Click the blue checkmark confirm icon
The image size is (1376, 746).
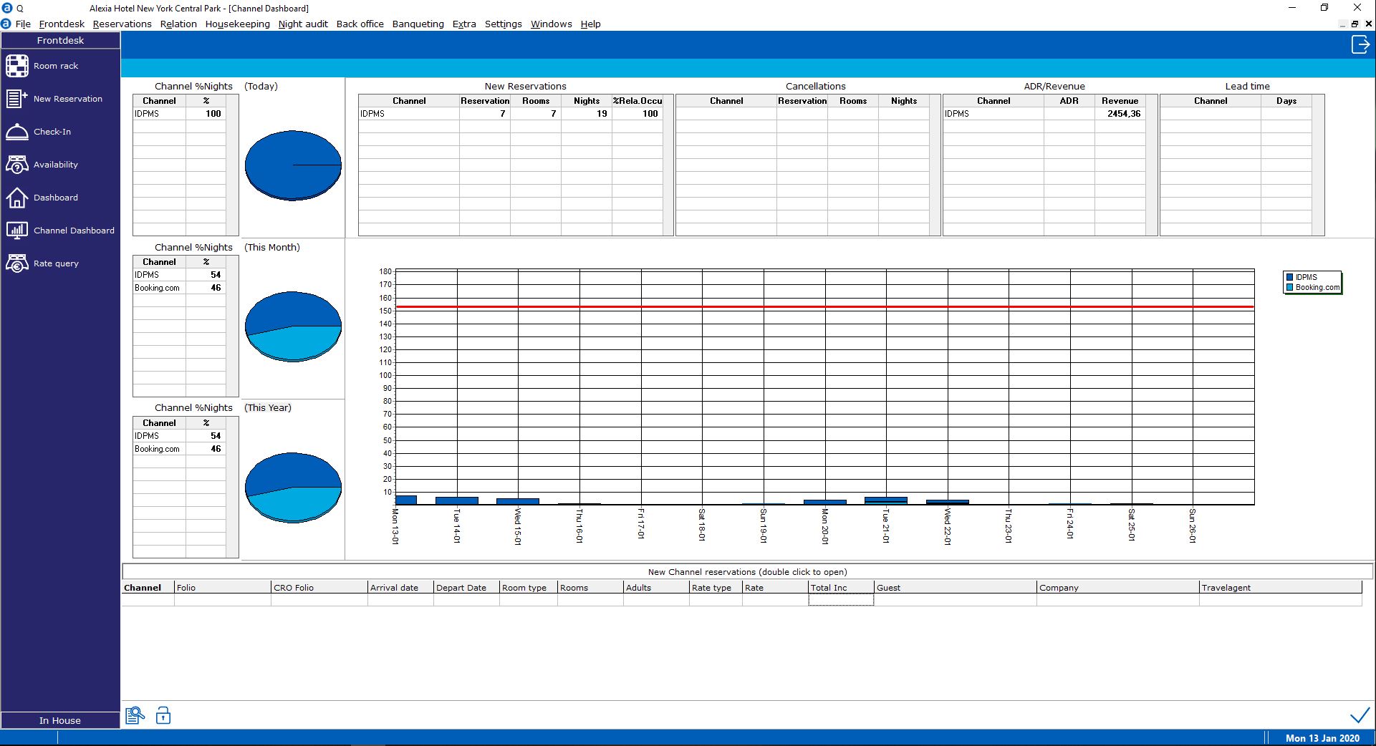[x=1360, y=715]
